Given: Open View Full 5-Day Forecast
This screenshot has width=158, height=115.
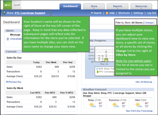Looking at the screenshot, I should (x=139, y=111).
